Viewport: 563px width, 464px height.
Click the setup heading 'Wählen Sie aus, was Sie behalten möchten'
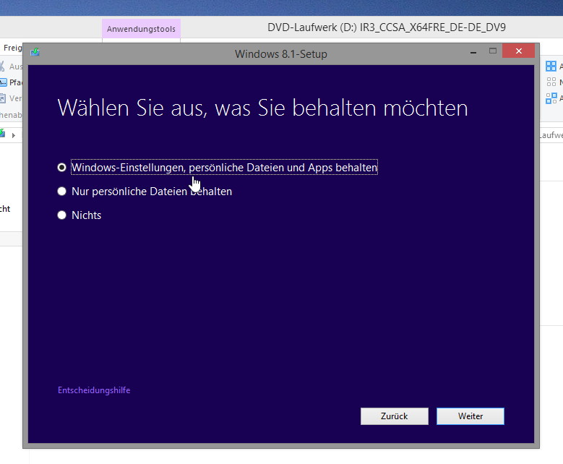tap(262, 108)
